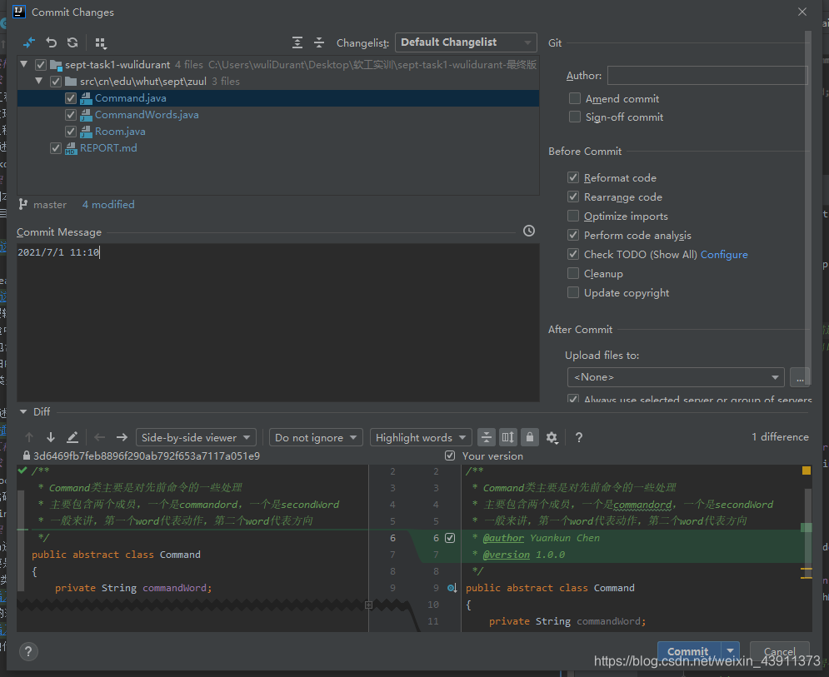This screenshot has height=677, width=829.
Task: Go to previous difference up arrow
Action: (29, 437)
